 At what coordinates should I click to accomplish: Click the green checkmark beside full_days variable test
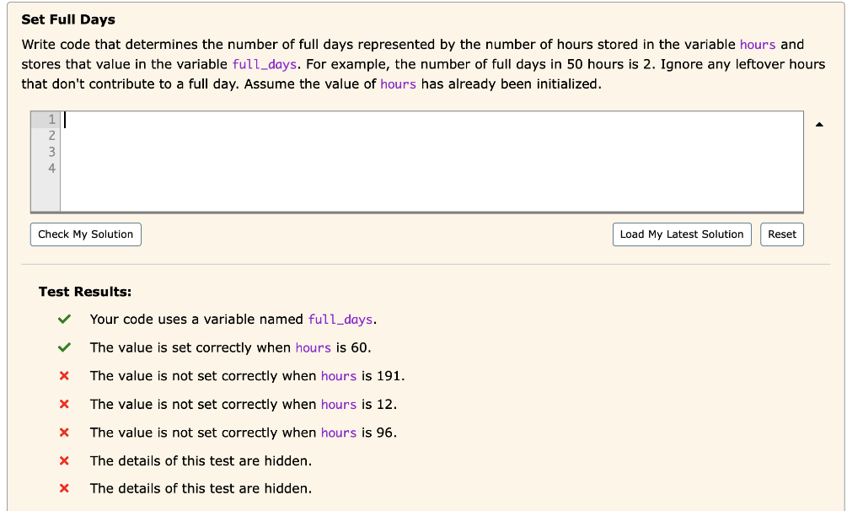(x=63, y=319)
